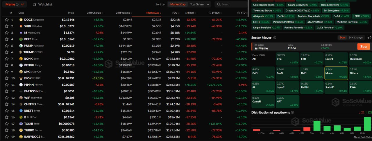The image size is (372, 141).
Task: Click the tallest green distribution bar
Action: [367, 124]
